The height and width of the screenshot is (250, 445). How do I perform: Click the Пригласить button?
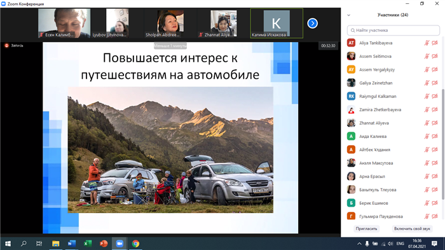click(366, 229)
